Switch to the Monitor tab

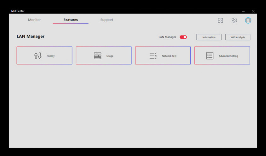tap(34, 20)
